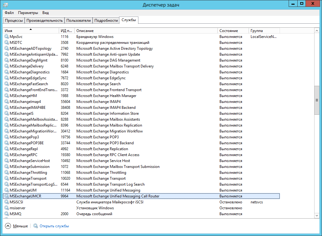Click the scrollbar down arrow
Screen dimensions: 322x236
click(317, 215)
